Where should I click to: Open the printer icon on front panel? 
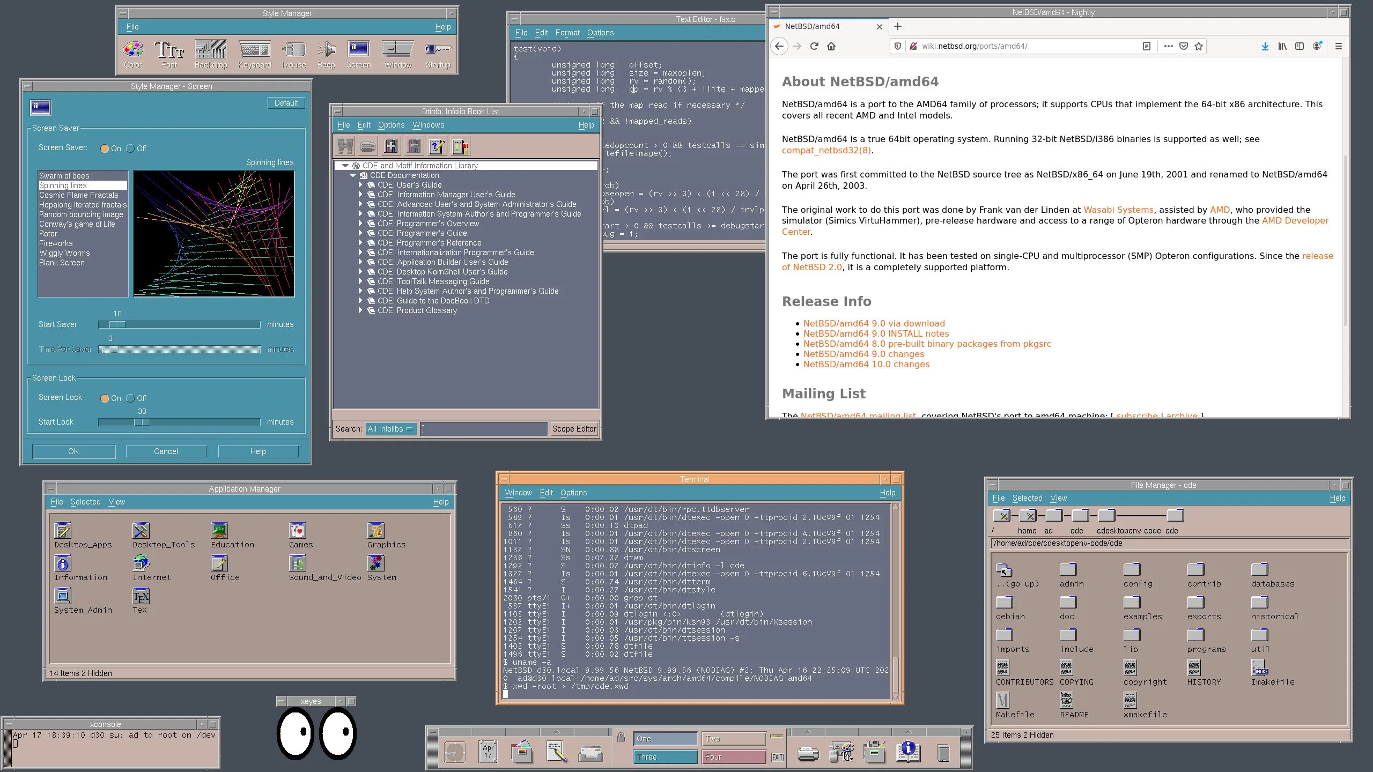click(x=808, y=753)
